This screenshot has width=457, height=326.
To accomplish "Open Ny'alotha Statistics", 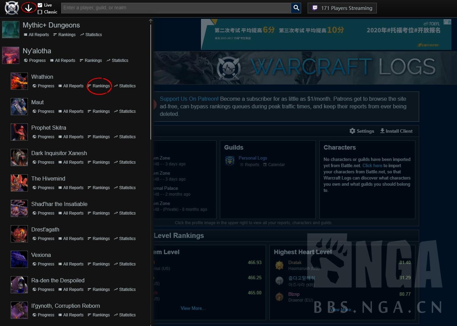I will click(117, 61).
